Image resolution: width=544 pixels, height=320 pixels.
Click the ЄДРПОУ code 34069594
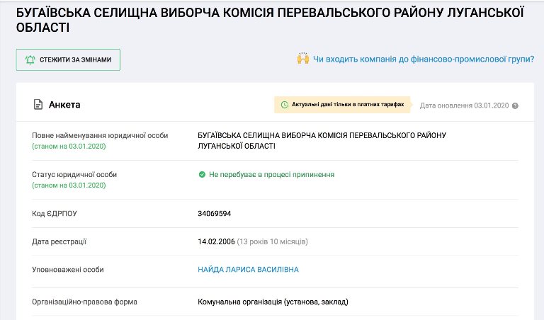215,213
